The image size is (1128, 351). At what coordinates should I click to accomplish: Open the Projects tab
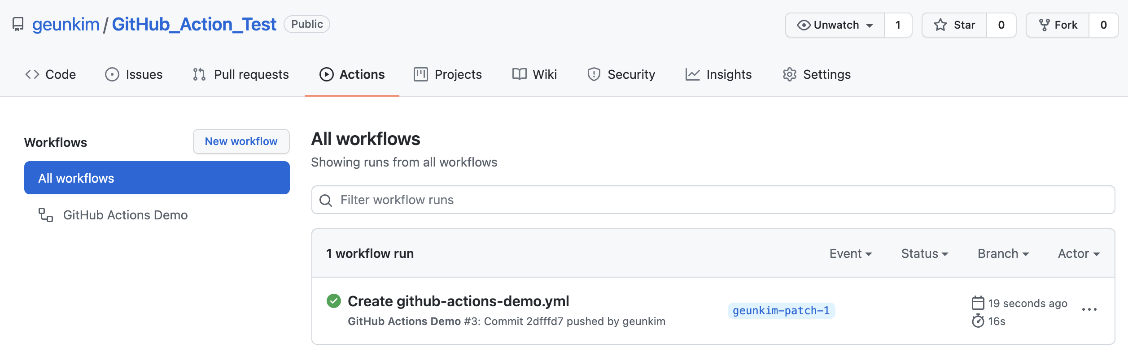448,74
